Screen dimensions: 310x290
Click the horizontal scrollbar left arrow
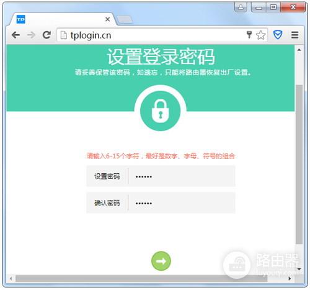tap(11, 279)
